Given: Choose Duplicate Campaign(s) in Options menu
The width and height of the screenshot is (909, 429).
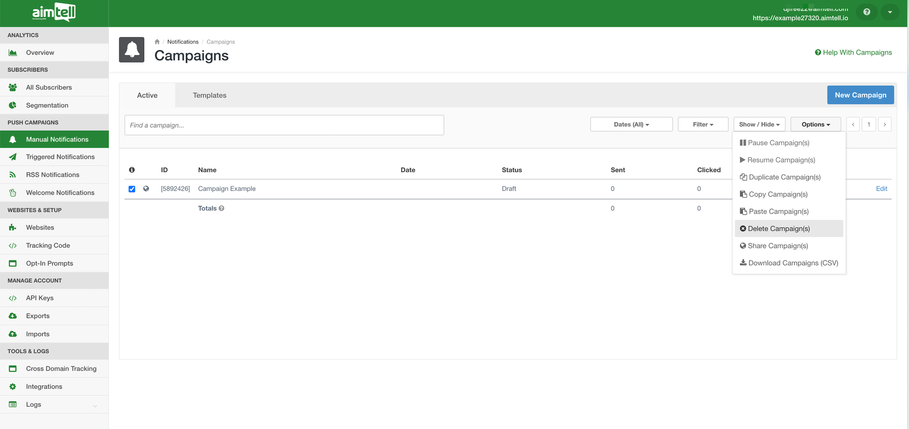Looking at the screenshot, I should (784, 177).
